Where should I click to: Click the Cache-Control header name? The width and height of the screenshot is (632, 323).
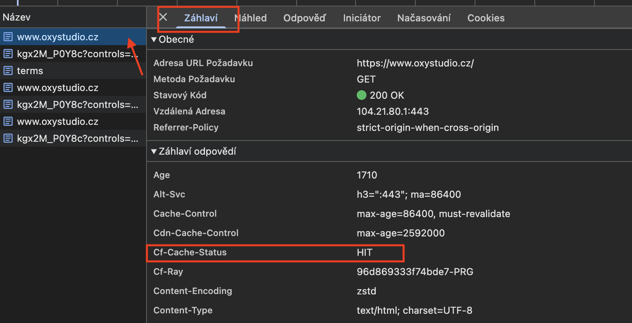tap(185, 214)
